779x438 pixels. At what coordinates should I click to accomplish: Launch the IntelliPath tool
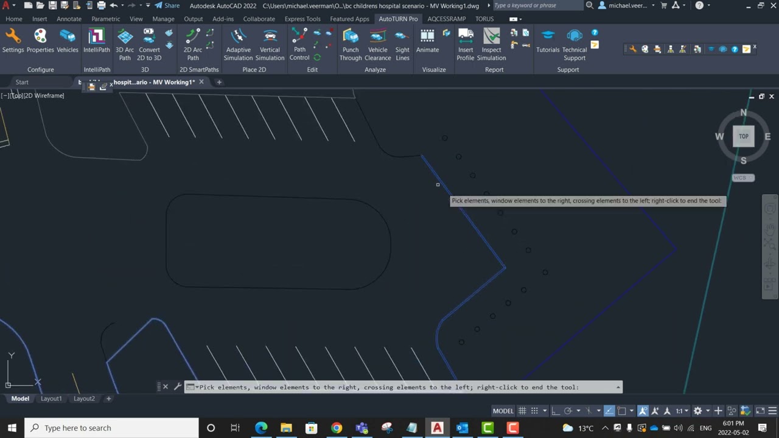97,41
